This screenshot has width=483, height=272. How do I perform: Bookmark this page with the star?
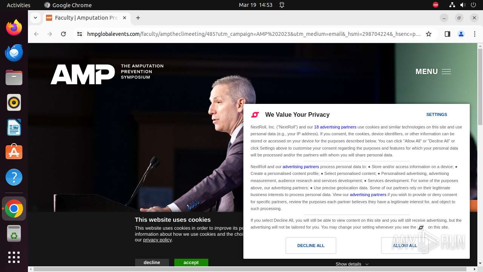[x=429, y=34]
